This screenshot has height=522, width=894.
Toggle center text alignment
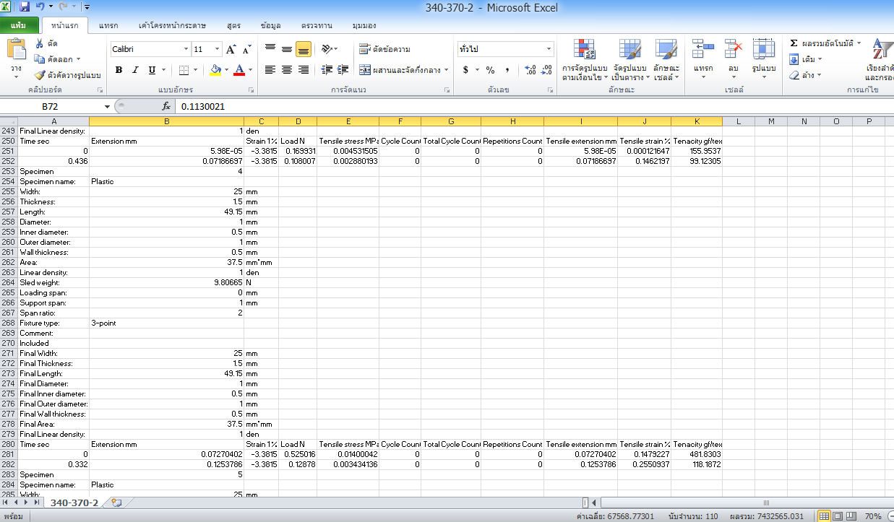(x=287, y=70)
